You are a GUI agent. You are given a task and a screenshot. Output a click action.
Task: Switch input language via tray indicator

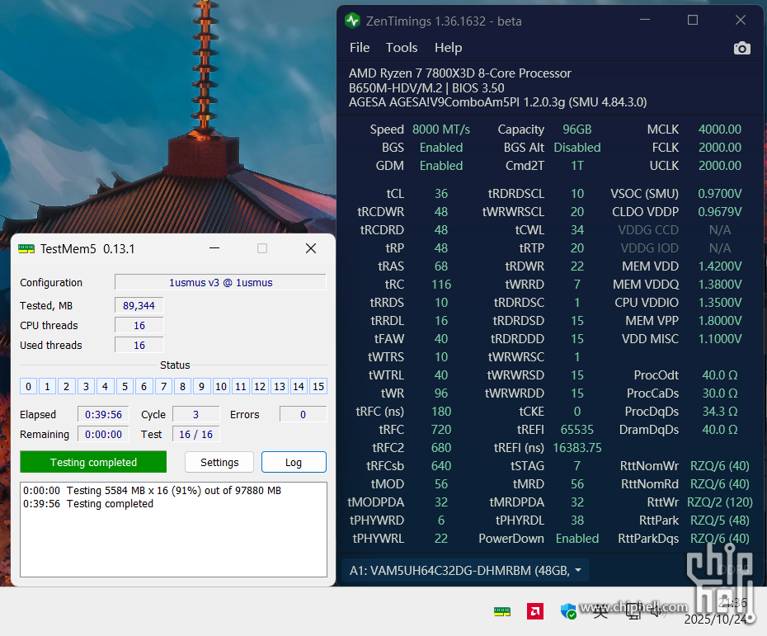600,610
